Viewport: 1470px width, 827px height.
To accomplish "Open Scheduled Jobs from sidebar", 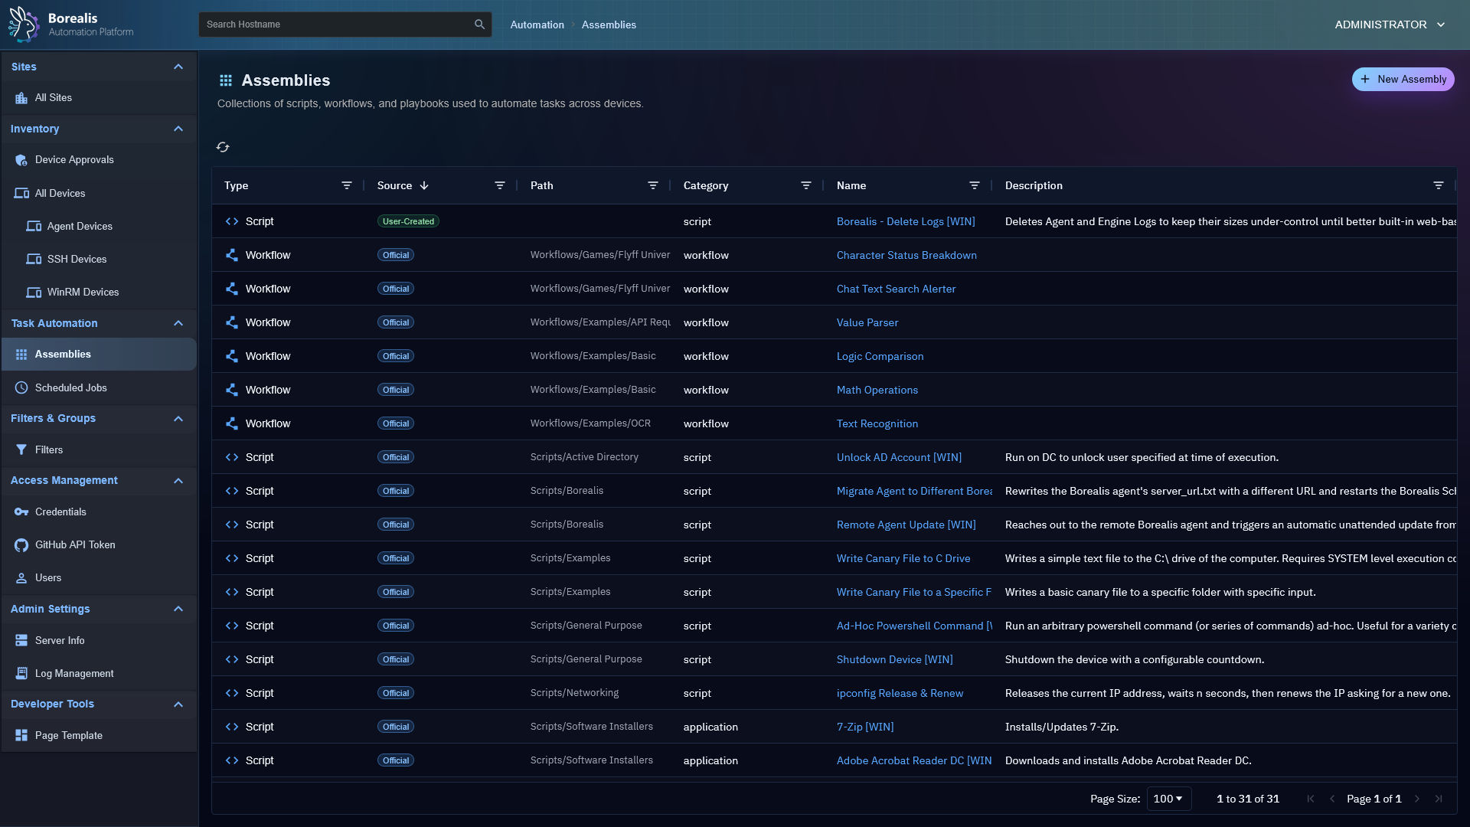I will (x=70, y=387).
